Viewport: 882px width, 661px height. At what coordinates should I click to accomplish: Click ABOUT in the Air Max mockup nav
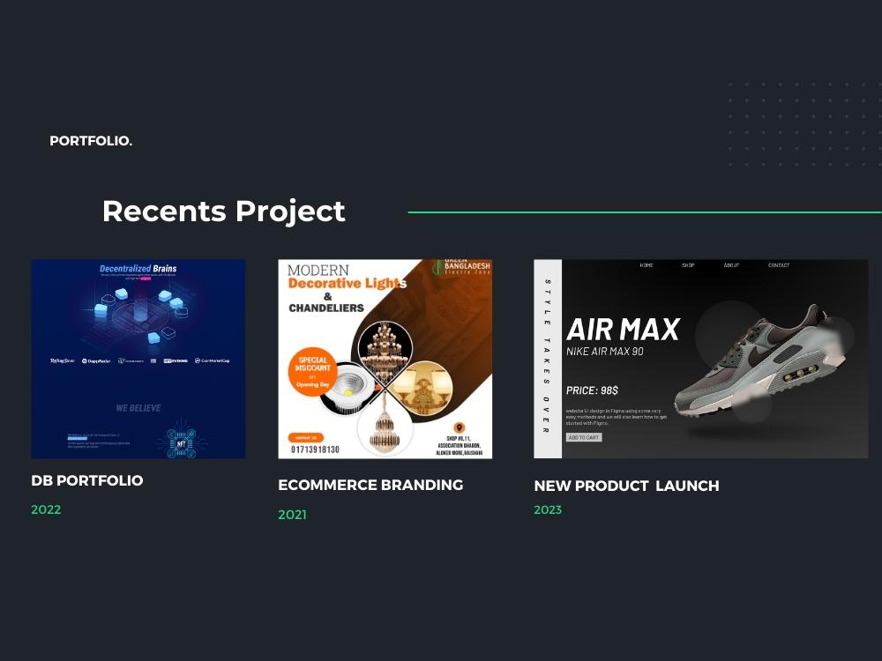pyautogui.click(x=731, y=265)
